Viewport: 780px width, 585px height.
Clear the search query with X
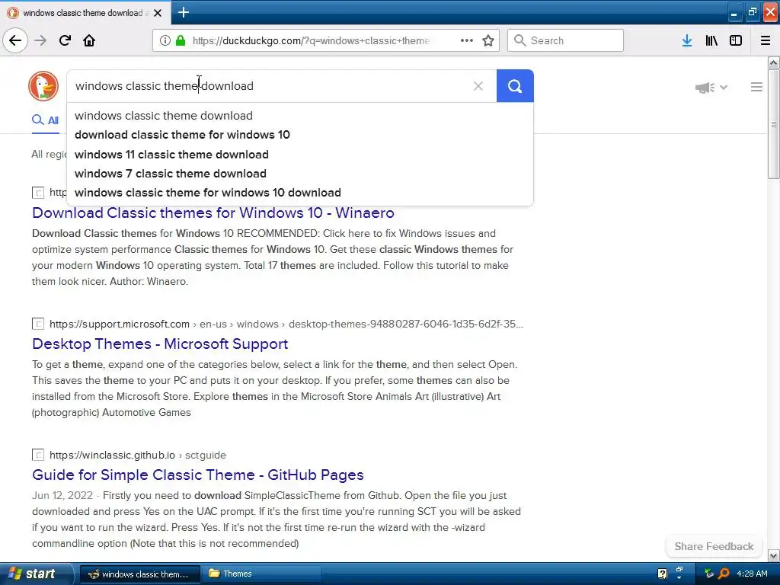[x=478, y=86]
